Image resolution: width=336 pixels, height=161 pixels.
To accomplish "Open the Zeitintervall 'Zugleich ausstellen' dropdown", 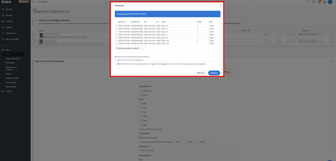I will (186, 151).
